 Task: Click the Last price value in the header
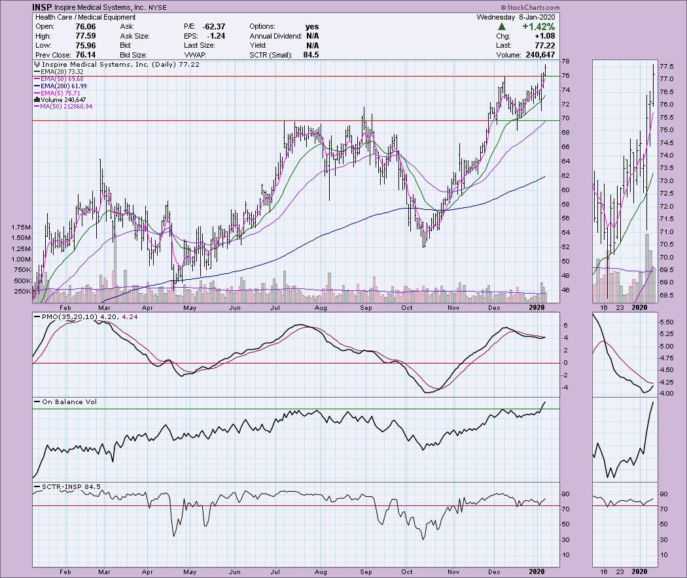(544, 46)
